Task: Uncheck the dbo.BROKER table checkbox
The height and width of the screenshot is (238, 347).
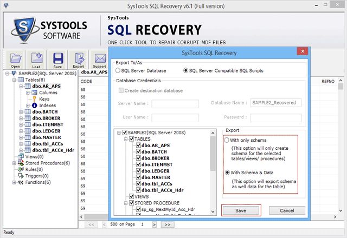Action: tap(139, 158)
